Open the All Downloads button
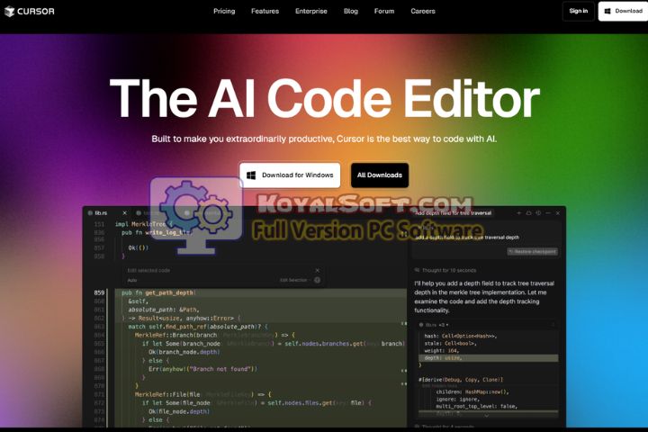The height and width of the screenshot is (432, 648). pos(380,175)
